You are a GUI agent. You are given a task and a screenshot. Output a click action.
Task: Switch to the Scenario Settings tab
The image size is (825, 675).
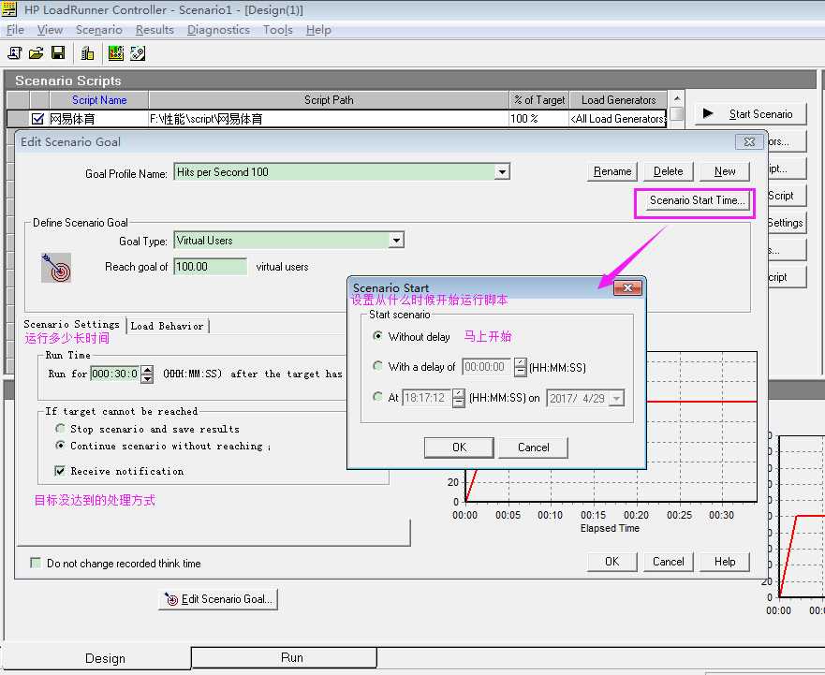(72, 325)
